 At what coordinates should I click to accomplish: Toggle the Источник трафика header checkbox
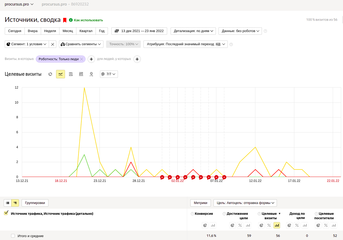6,213
